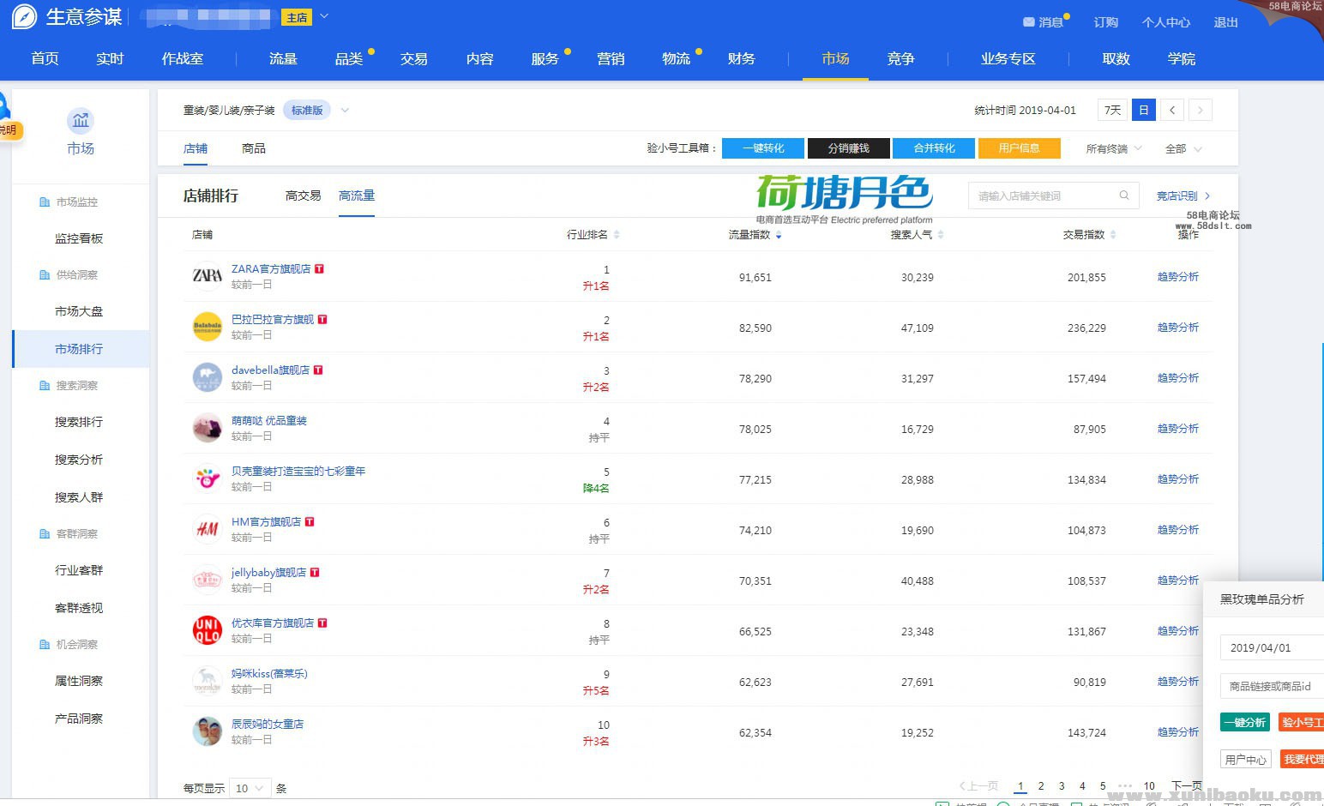Viewport: 1324px width, 806px height.
Task: Sort by 流量指数 column sort icon
Action: [779, 235]
